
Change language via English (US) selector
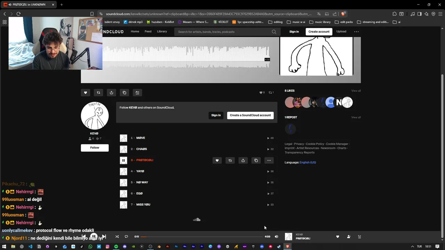(308, 162)
